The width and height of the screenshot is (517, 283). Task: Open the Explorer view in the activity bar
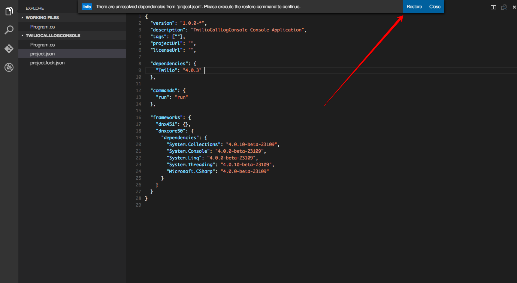tap(9, 11)
